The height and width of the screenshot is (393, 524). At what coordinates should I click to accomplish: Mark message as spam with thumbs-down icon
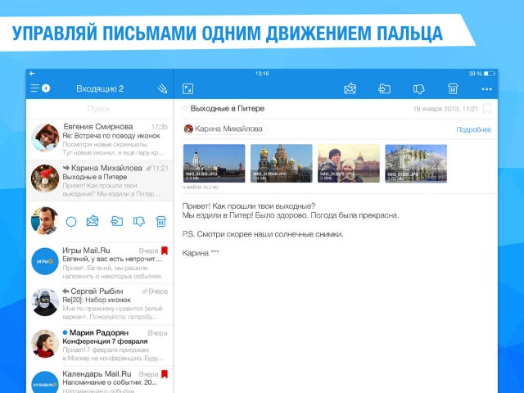click(x=418, y=88)
